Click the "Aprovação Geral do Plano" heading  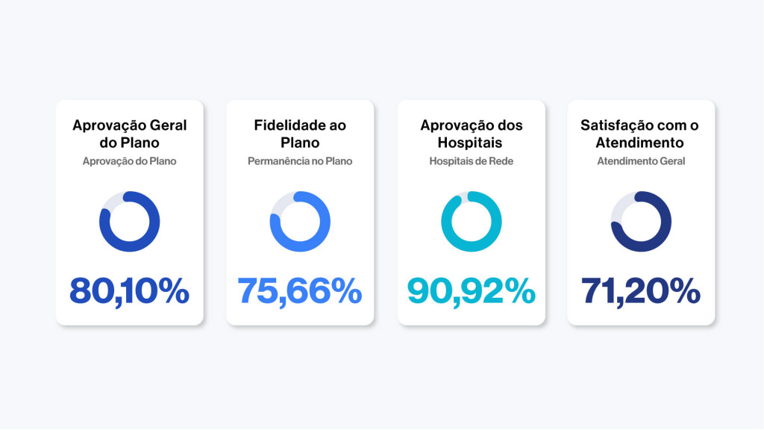(130, 134)
